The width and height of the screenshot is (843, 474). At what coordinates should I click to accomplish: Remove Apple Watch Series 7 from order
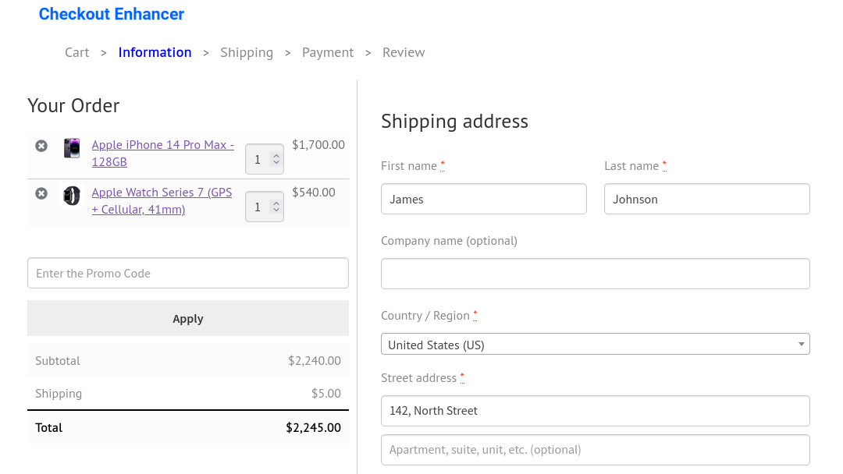click(41, 193)
